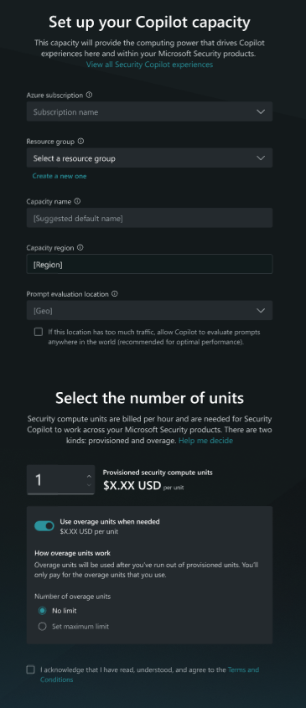
Task: Open the Help me decide link
Action: click(205, 440)
